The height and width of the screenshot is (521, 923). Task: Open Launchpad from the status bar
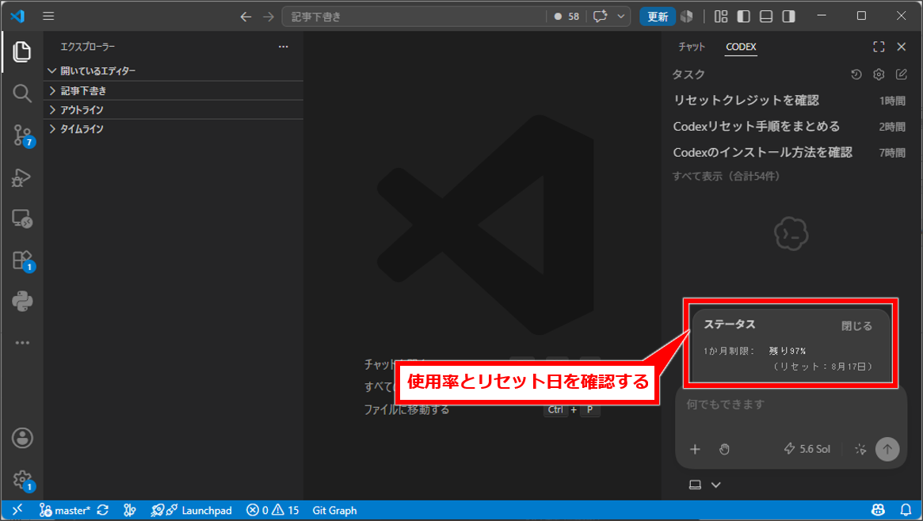click(191, 511)
